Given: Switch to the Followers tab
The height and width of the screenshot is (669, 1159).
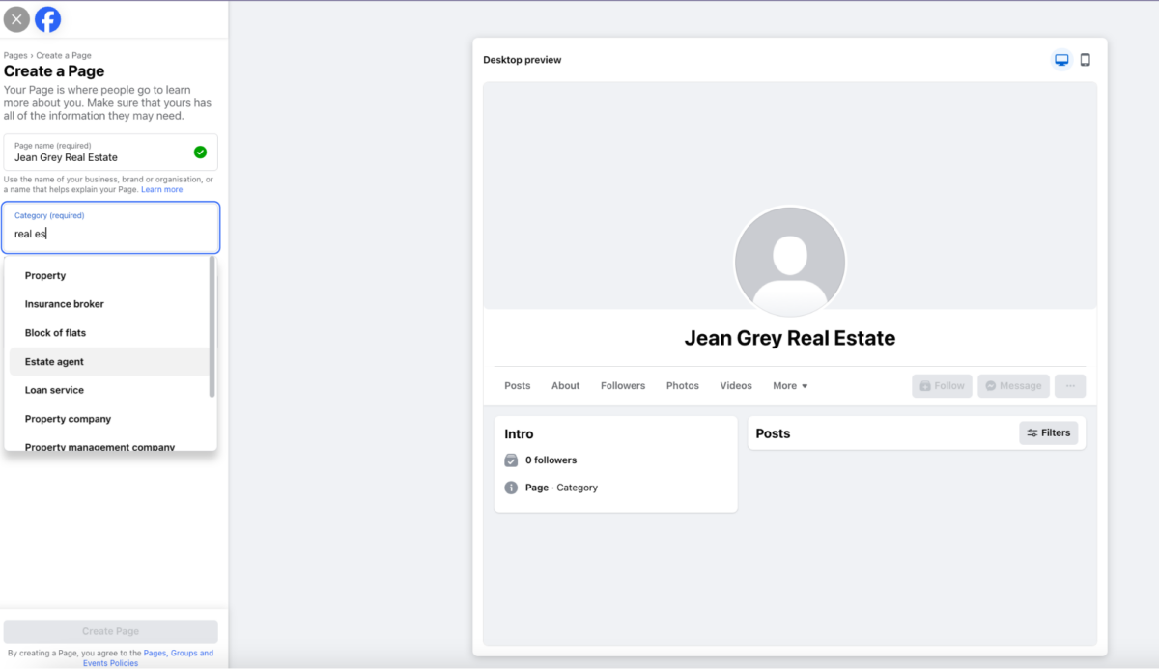Looking at the screenshot, I should (622, 385).
